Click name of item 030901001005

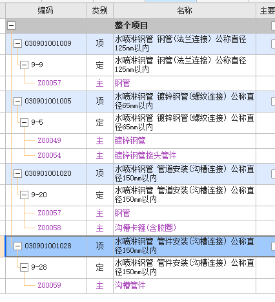(x=184, y=101)
